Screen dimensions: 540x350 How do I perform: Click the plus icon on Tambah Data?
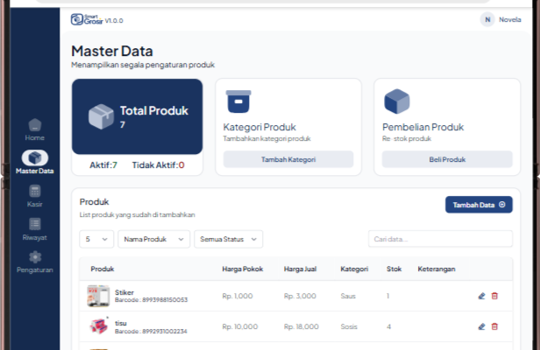point(502,205)
